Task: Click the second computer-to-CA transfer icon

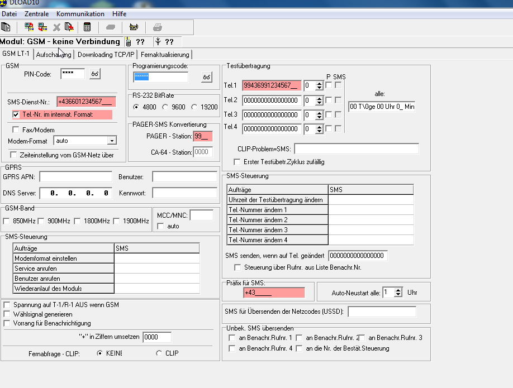Action: pyautogui.click(x=42, y=27)
